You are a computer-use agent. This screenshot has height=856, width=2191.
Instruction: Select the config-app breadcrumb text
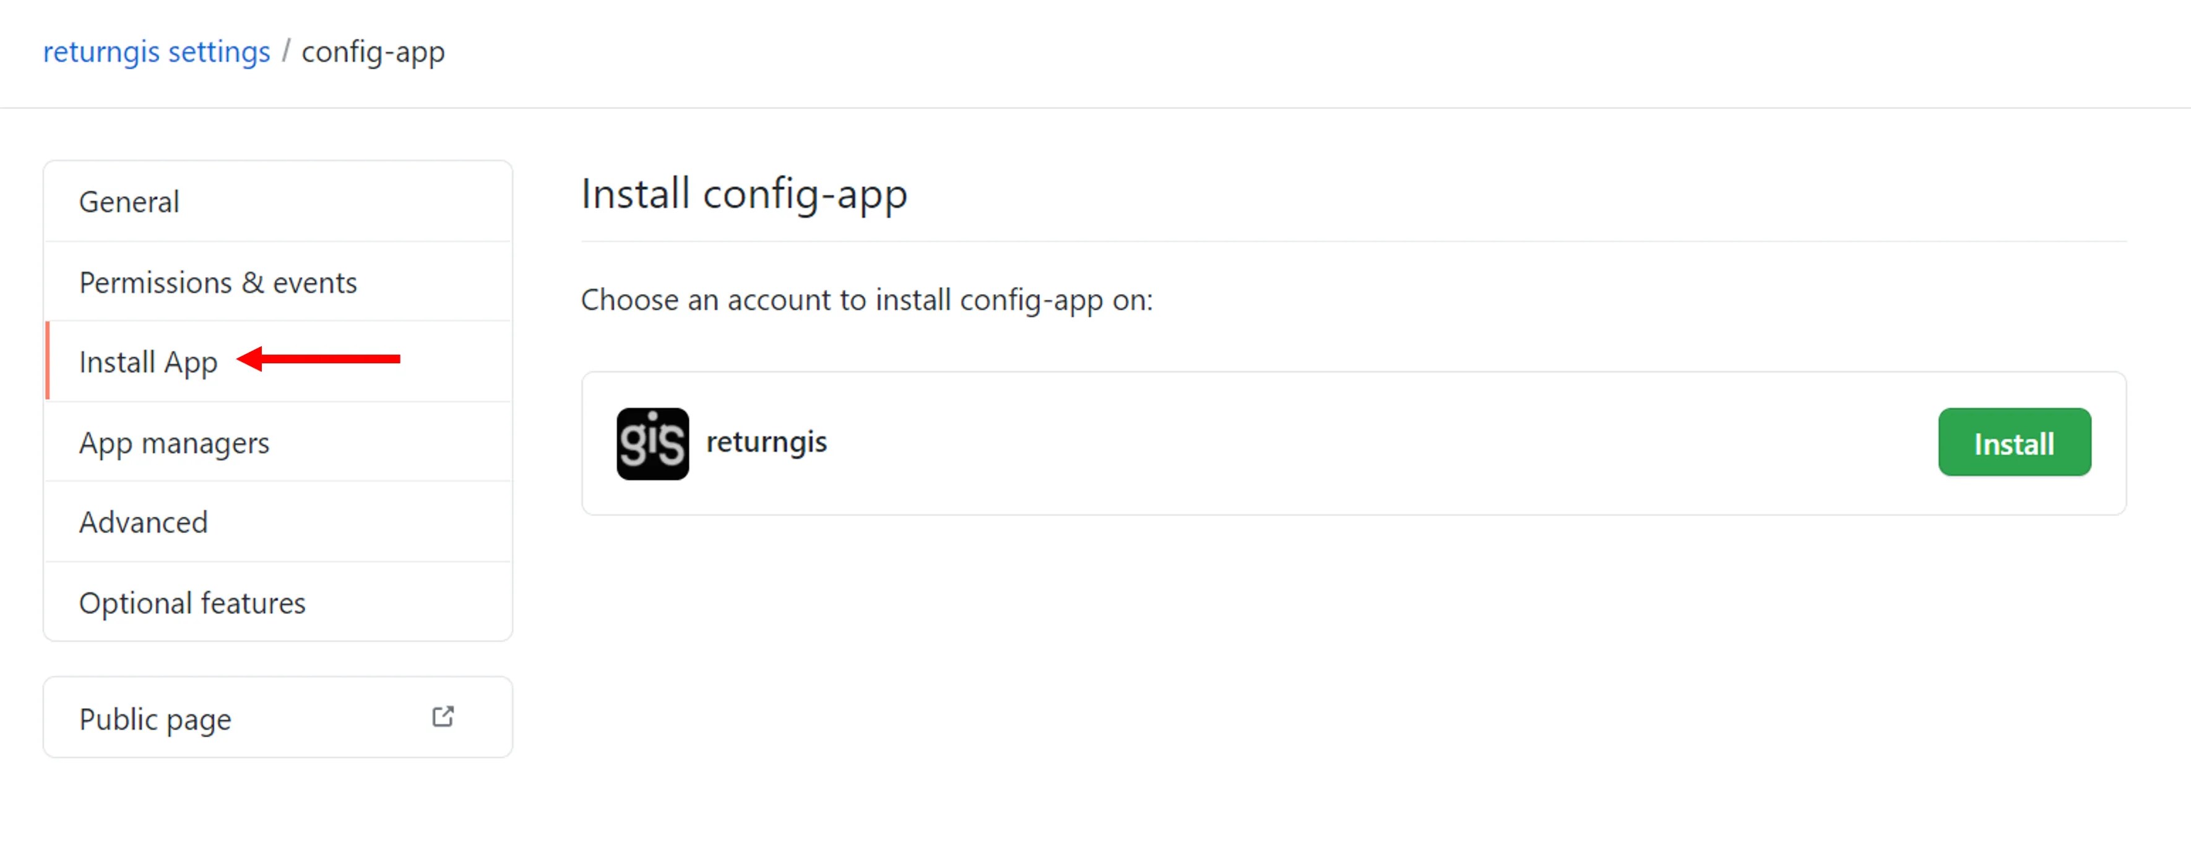coord(373,53)
